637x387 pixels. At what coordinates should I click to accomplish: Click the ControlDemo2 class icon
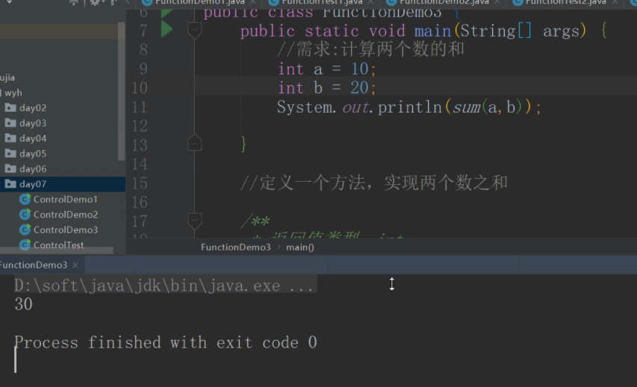pyautogui.click(x=25, y=214)
